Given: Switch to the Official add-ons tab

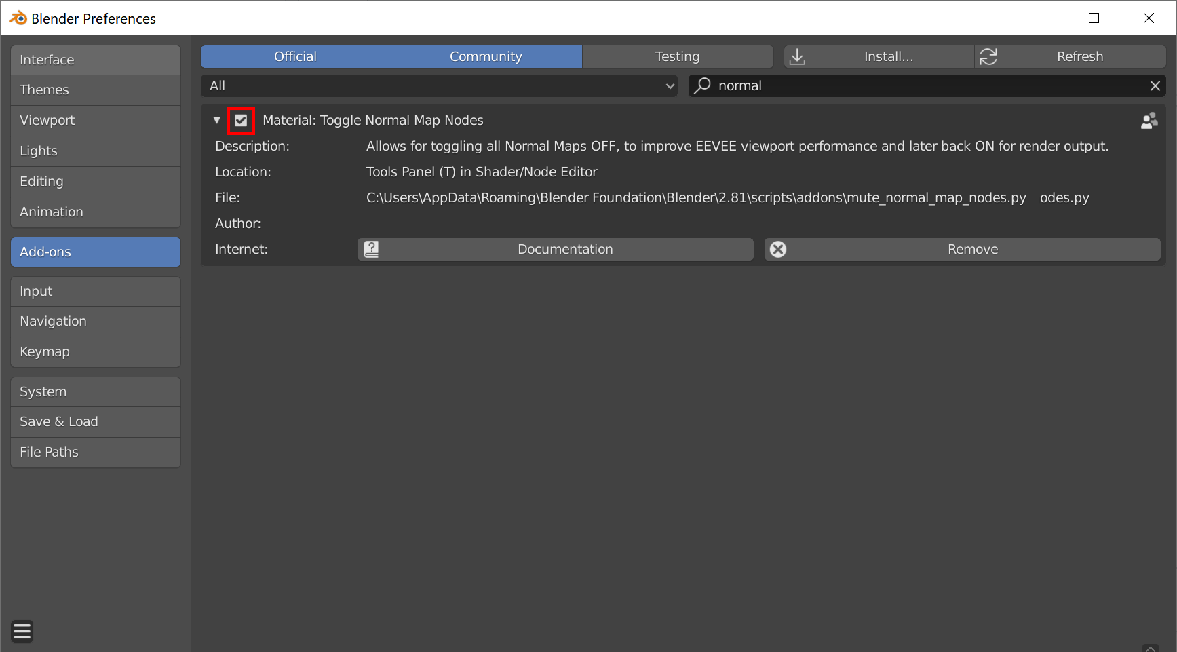Looking at the screenshot, I should coord(295,56).
